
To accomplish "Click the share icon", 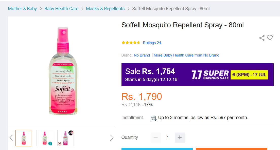I will (x=262, y=38).
